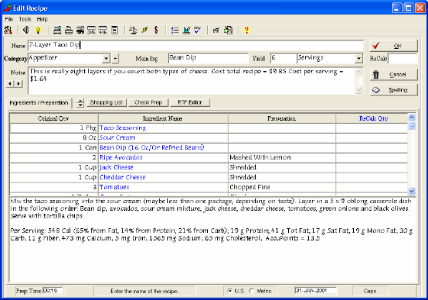
Task: Click the OK button with red checkmark
Action: click(394, 46)
